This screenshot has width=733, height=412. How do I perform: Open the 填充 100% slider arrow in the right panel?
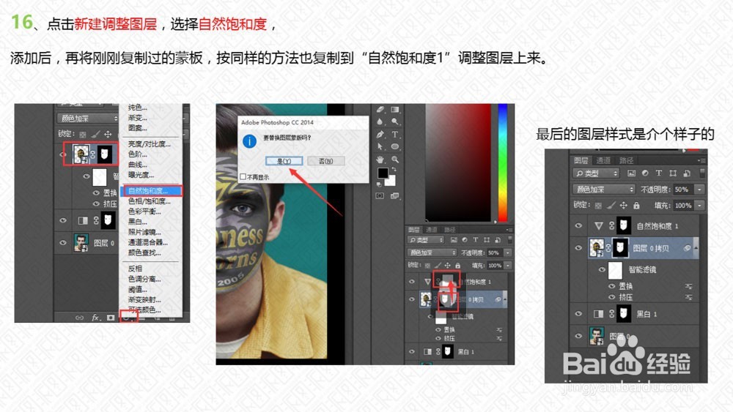699,206
